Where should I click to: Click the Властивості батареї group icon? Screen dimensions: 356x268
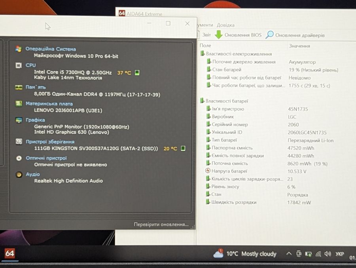click(x=202, y=101)
